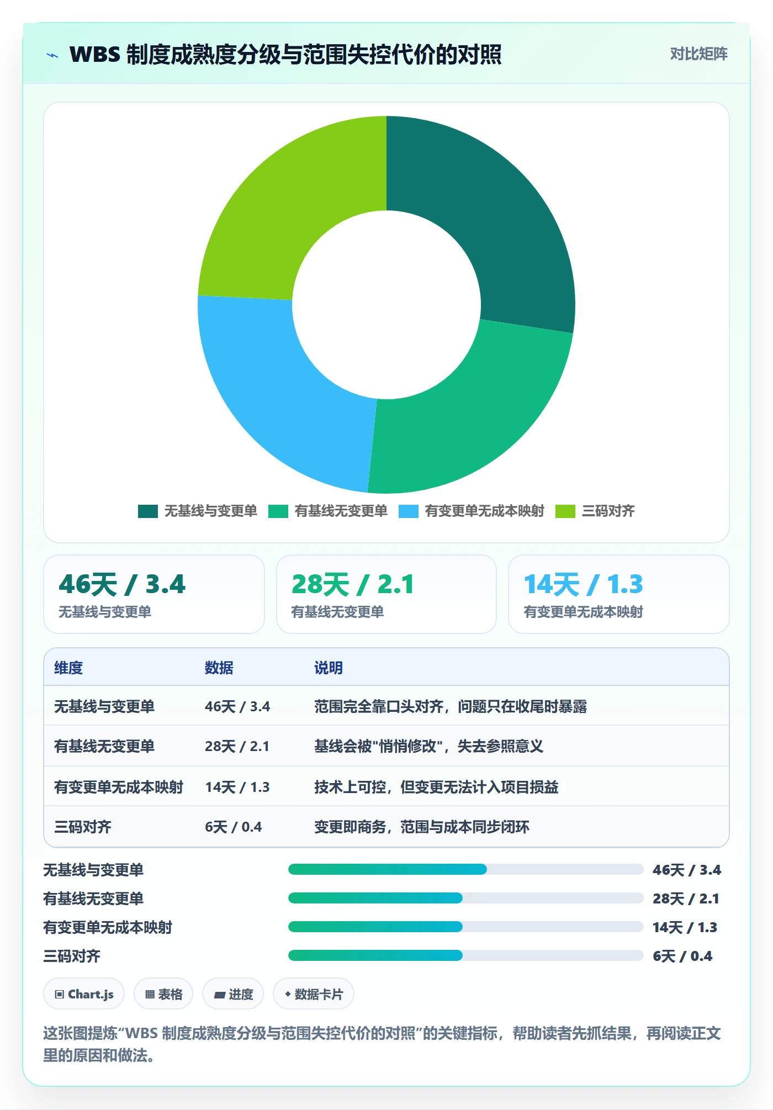Click progress bar for 有基线无变更单
The image size is (773, 1110).
(x=465, y=898)
